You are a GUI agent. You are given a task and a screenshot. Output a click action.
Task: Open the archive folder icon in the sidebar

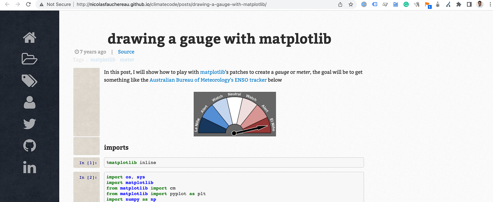30,59
